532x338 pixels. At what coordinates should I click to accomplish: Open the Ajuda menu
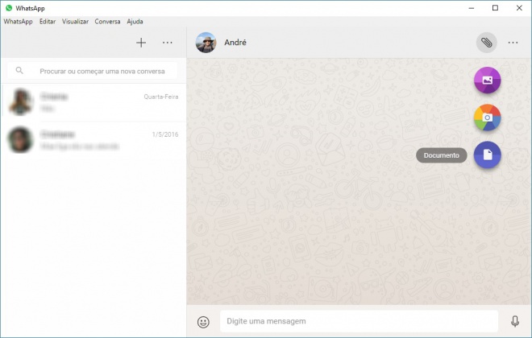[135, 22]
